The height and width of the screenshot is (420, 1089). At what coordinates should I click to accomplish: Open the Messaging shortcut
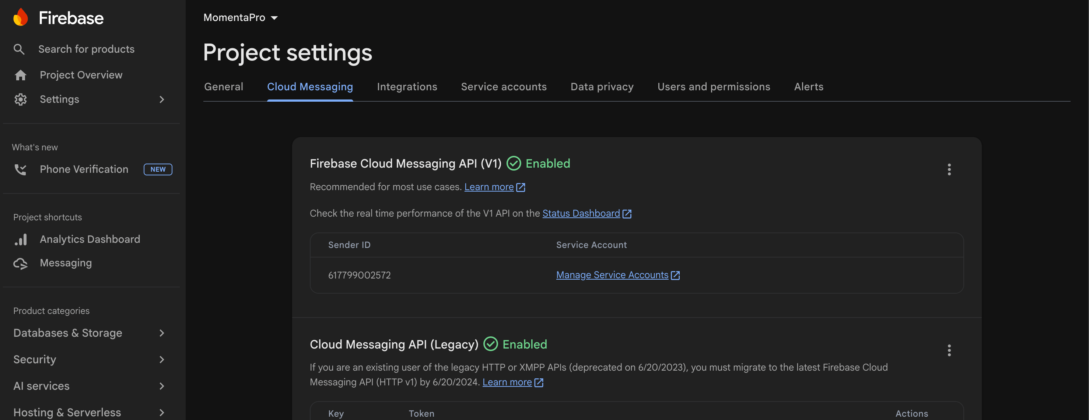(66, 263)
